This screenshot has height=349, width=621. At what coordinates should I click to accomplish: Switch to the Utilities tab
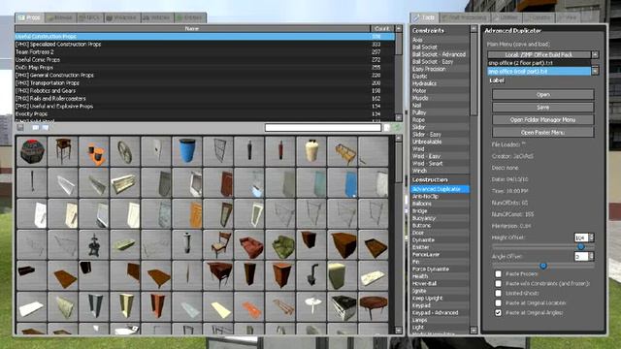(507, 17)
